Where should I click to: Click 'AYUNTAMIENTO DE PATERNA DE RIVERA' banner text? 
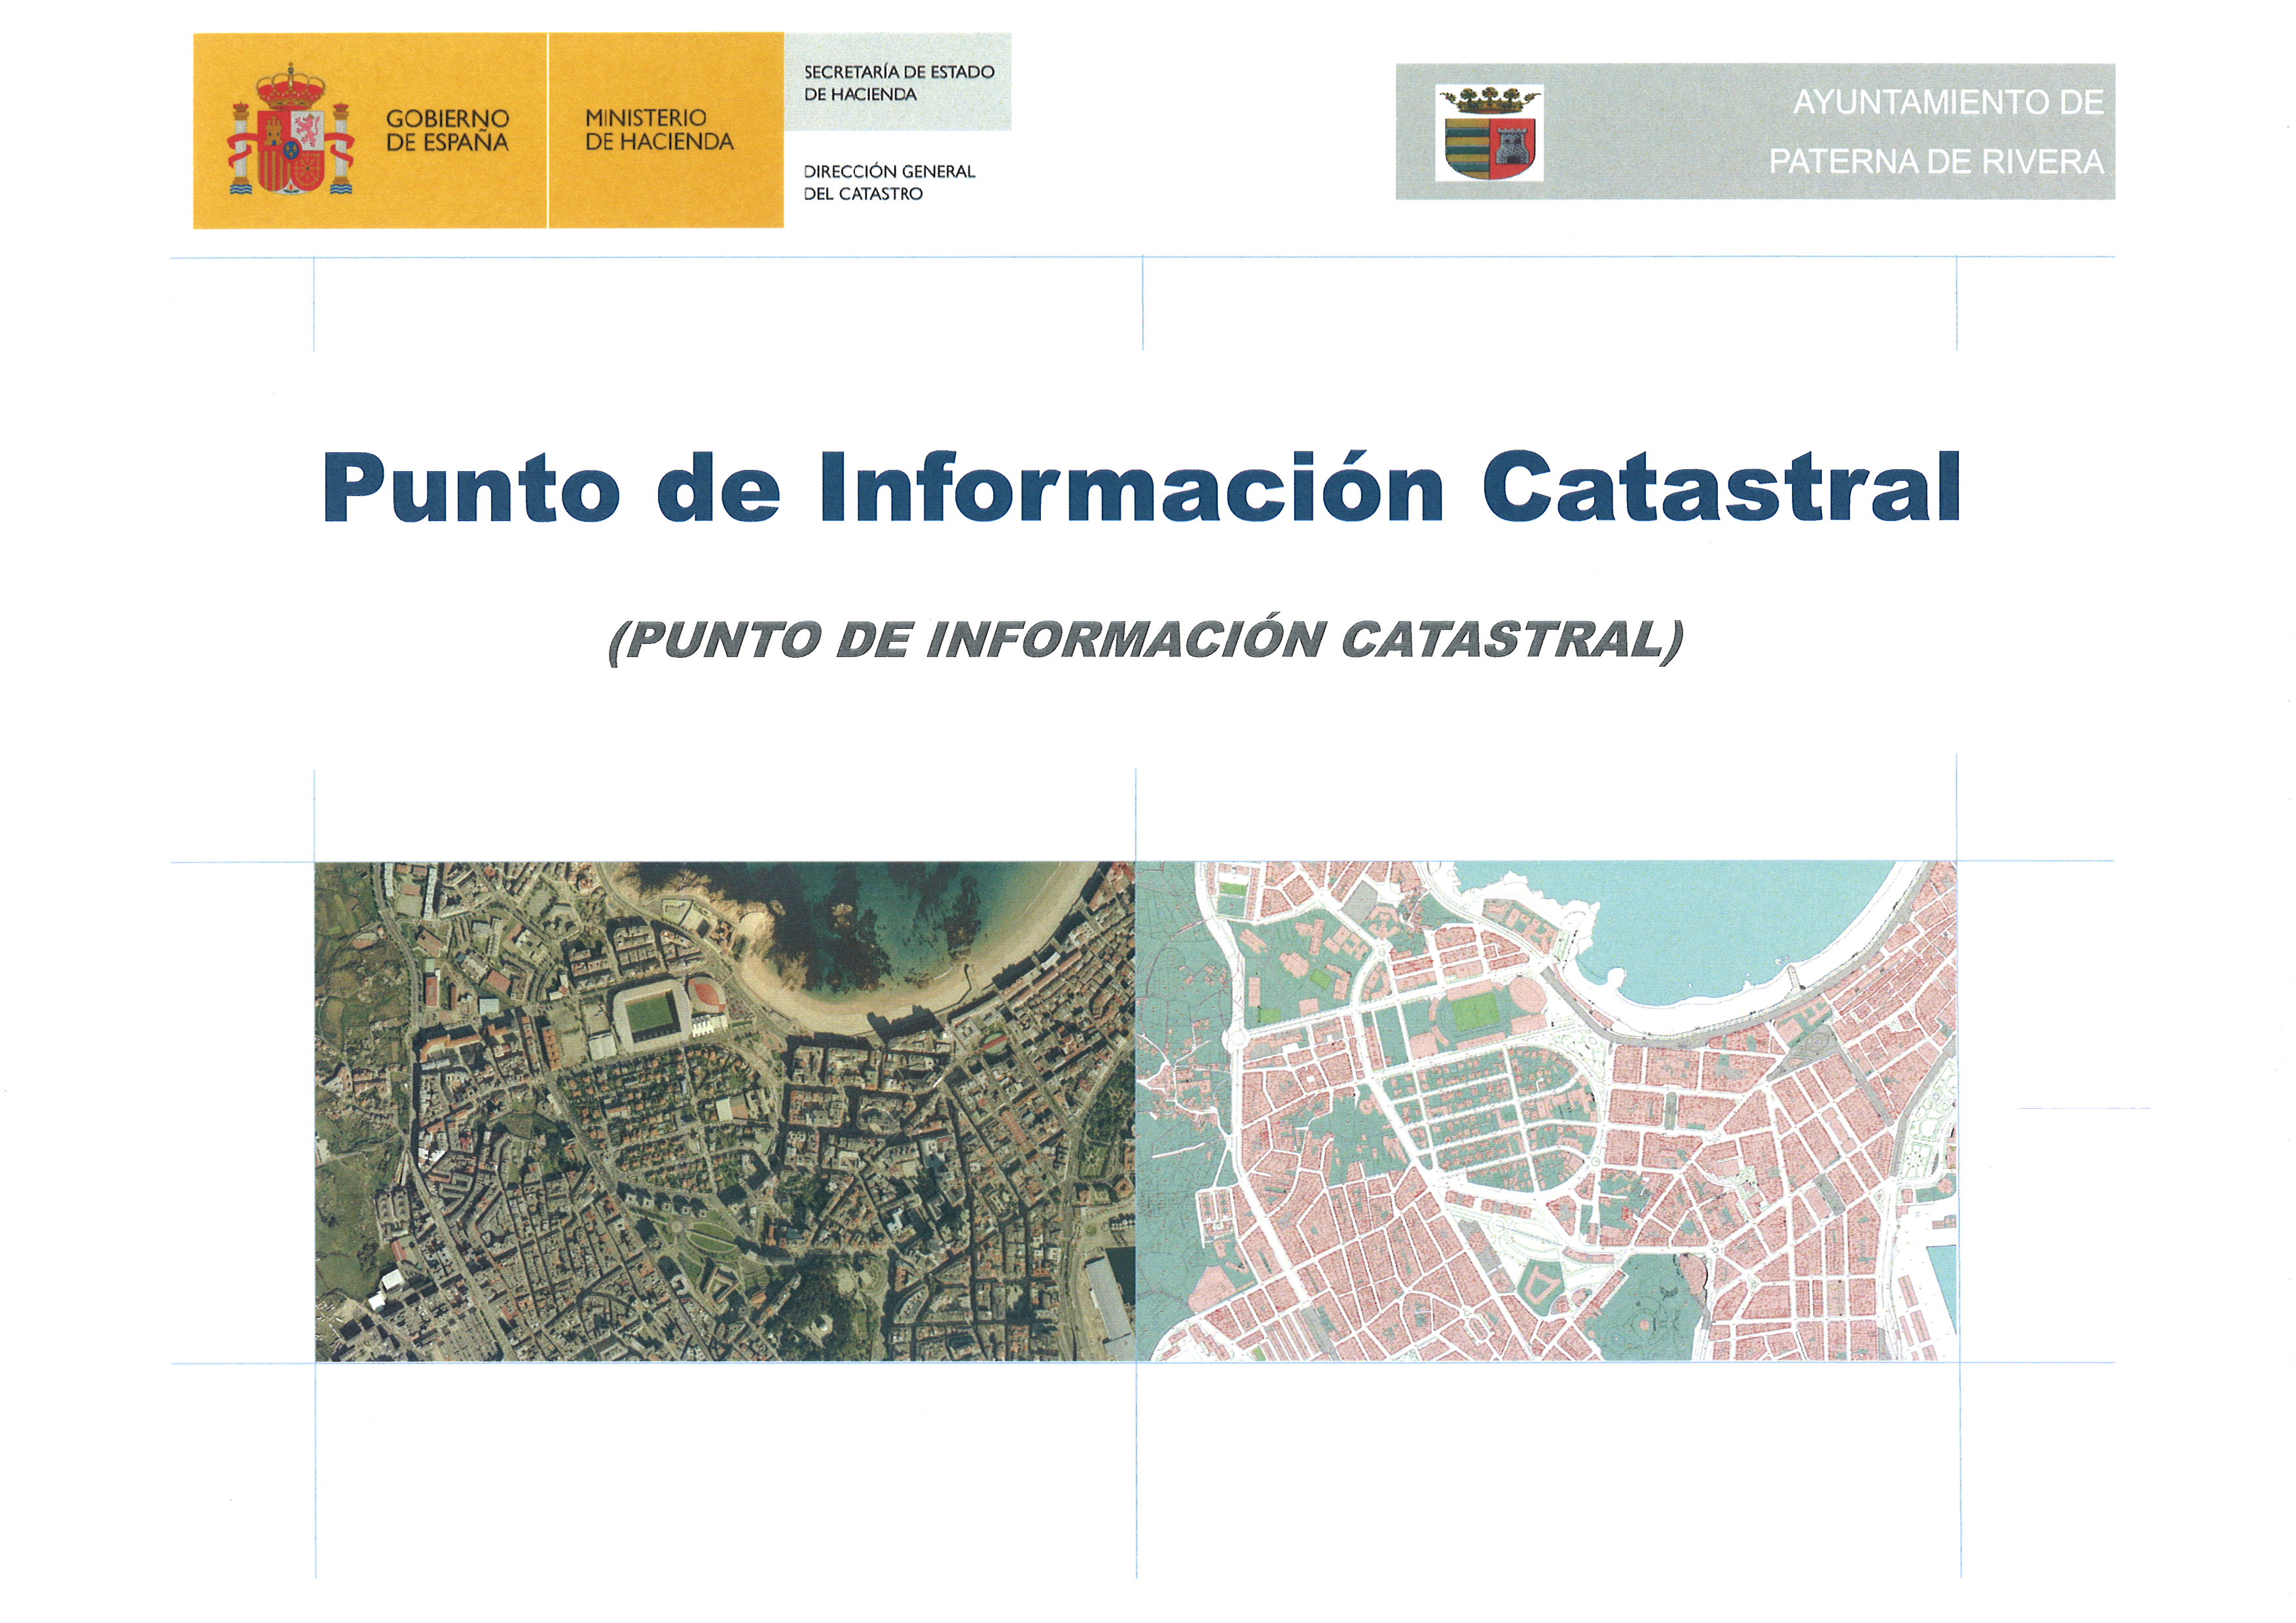coord(1936,132)
